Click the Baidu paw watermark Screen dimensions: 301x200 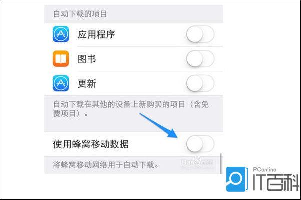coord(197,162)
